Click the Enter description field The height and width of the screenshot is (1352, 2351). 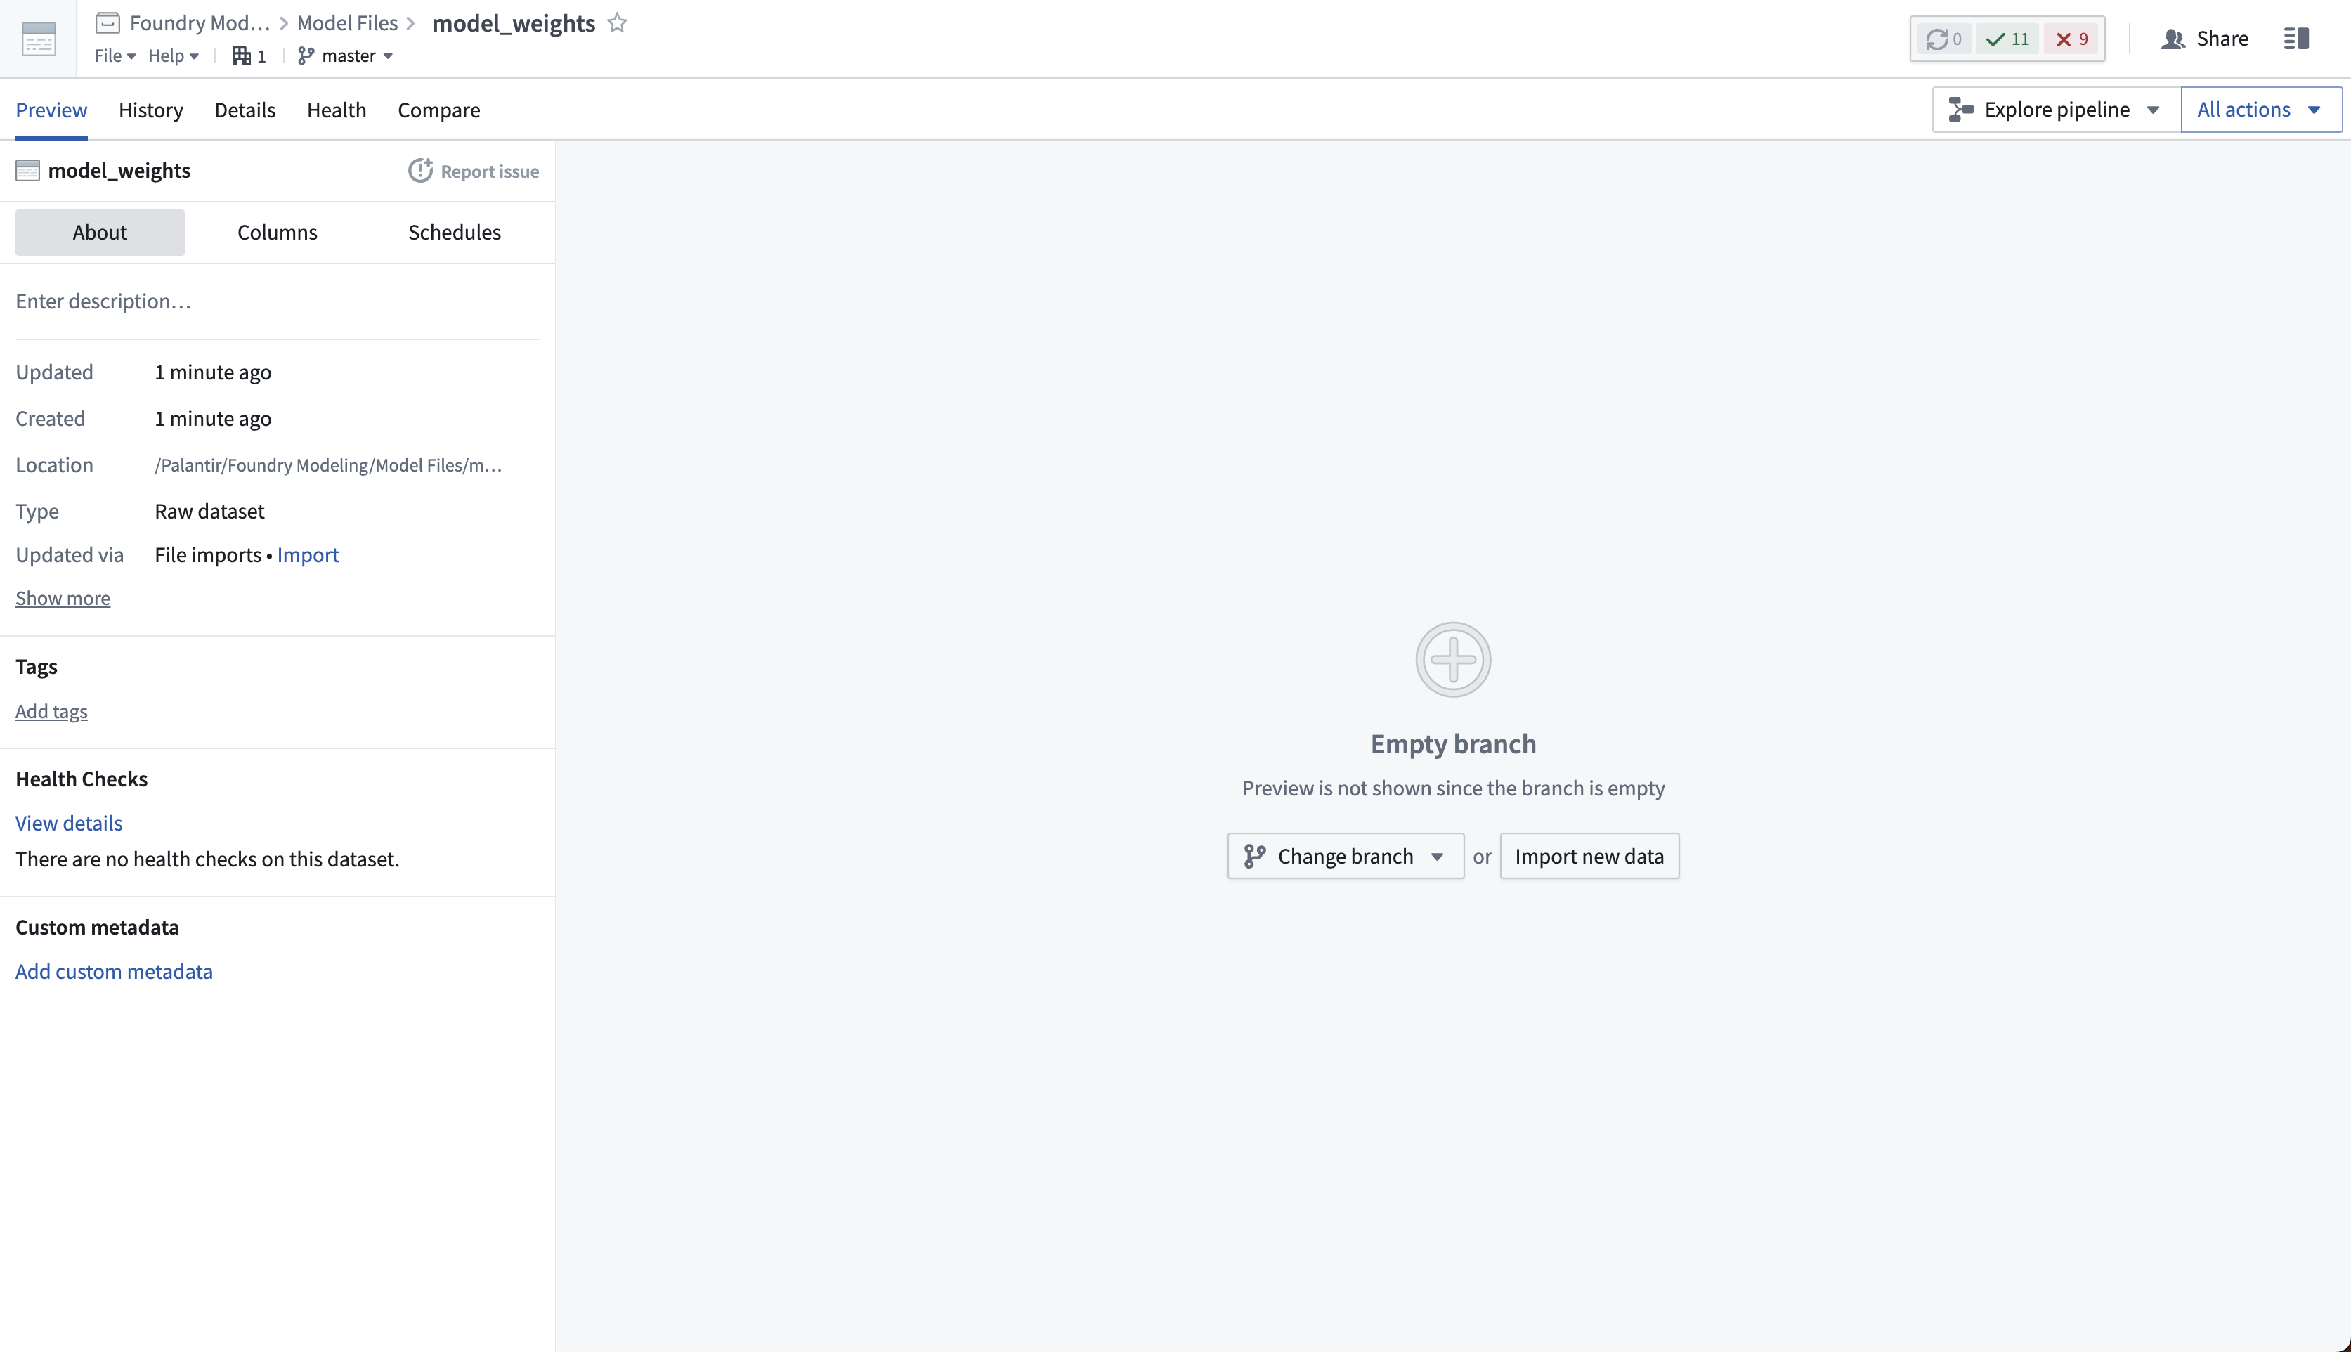277,301
